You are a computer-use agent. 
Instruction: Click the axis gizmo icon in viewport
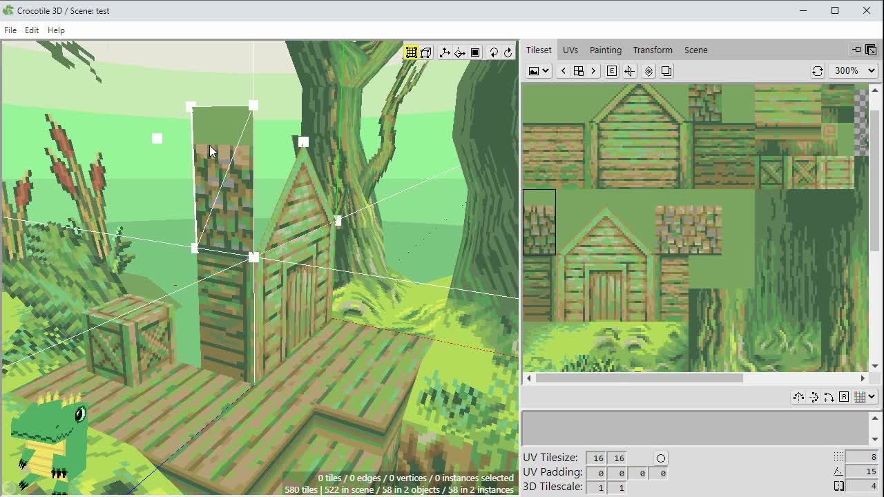coord(444,52)
